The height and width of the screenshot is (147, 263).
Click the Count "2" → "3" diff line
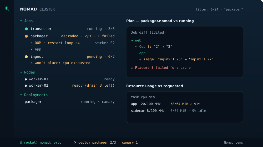click(x=154, y=47)
